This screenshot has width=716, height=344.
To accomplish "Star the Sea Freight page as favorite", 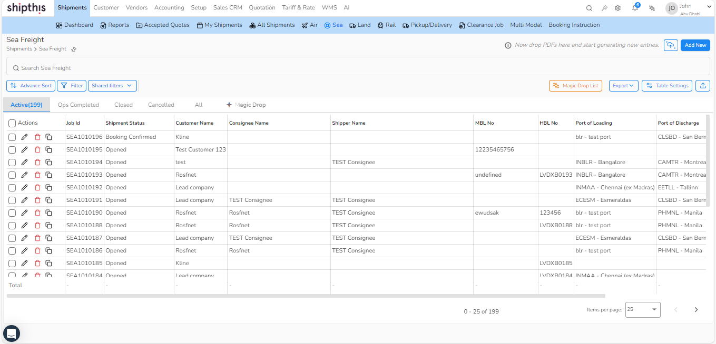I will 73,49.
